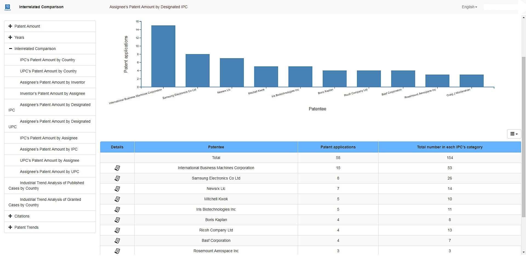Sort by Patent applications column header
Image resolution: width=526 pixels, height=256 pixels.
(338, 147)
